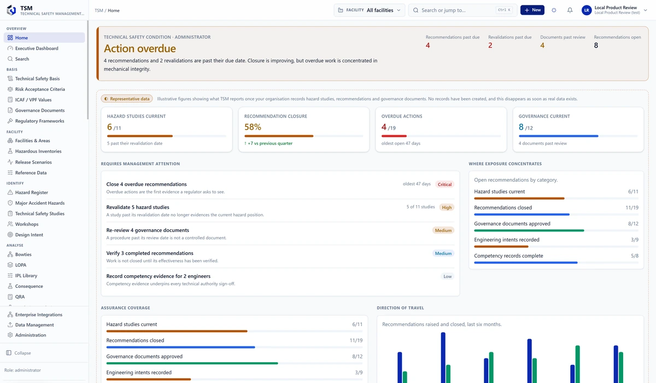Click the Regulatory Frameworks gavel icon

(10, 121)
